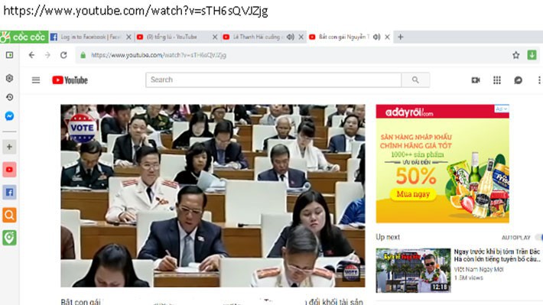543x305 pixels.
Task: Open video titled Ngay trước khi bị tóm
Action: coord(496,255)
